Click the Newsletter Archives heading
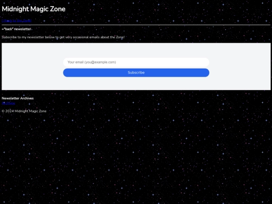 tap(18, 98)
